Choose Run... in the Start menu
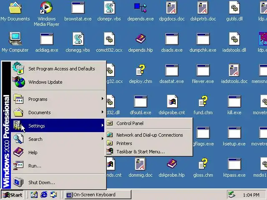Viewport: 267px width, 200px height. point(58,166)
